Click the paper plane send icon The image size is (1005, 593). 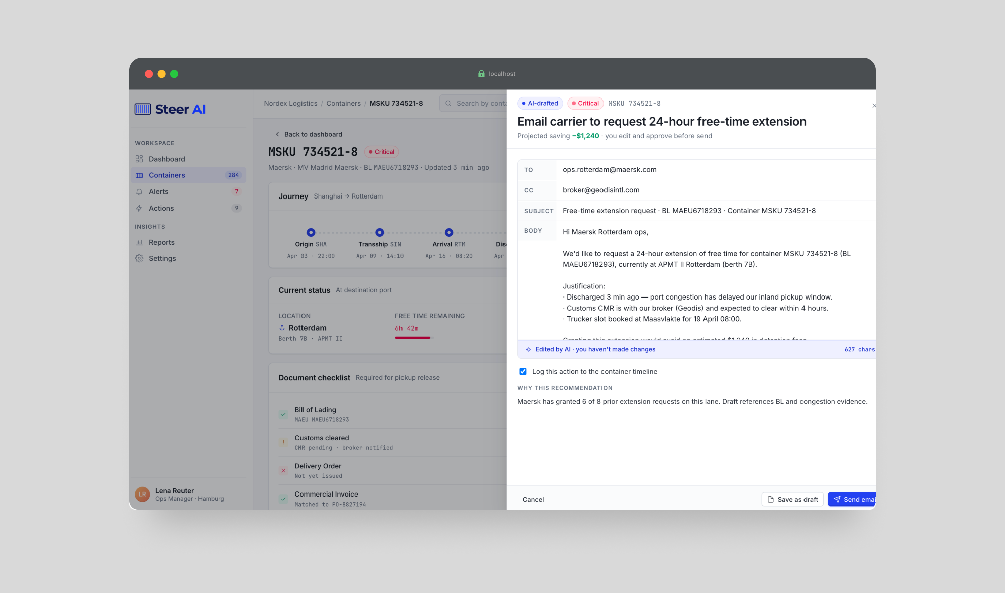point(837,499)
